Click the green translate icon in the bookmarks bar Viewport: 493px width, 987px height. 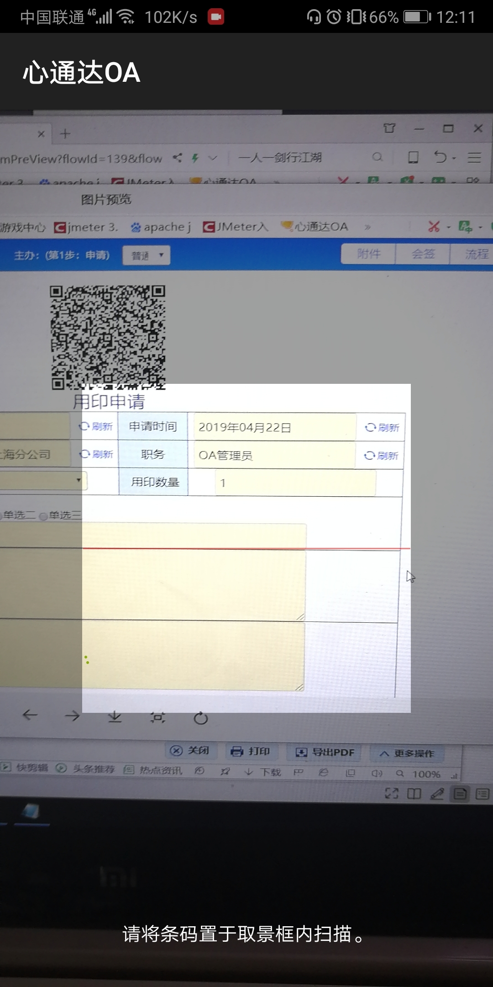pyautogui.click(x=465, y=226)
